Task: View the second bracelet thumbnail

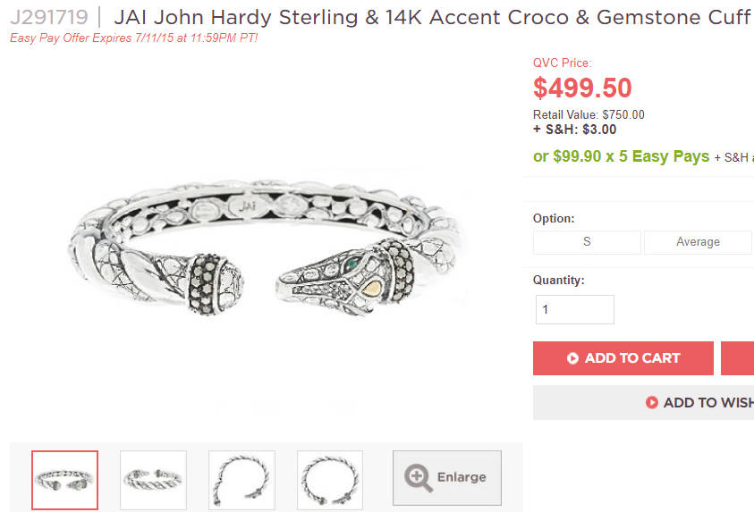Action: pyautogui.click(x=154, y=480)
